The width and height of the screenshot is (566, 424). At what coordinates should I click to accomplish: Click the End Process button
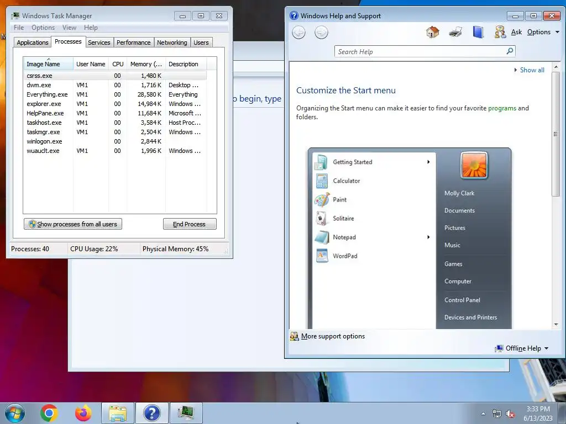click(190, 224)
